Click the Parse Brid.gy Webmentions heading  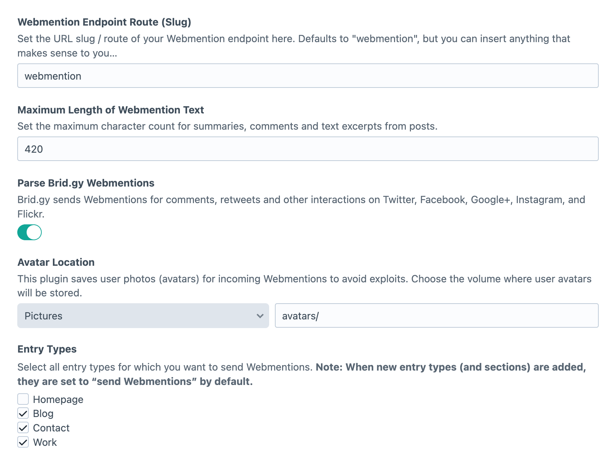tap(86, 183)
